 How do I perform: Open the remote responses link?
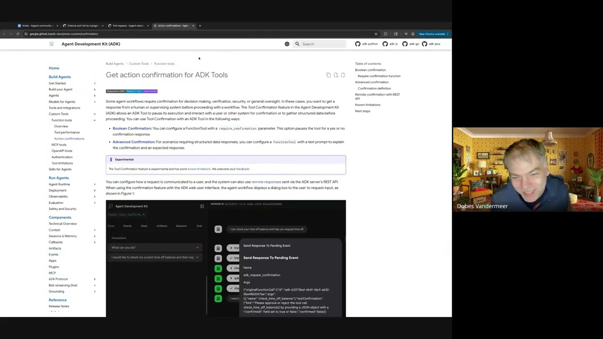[266, 182]
